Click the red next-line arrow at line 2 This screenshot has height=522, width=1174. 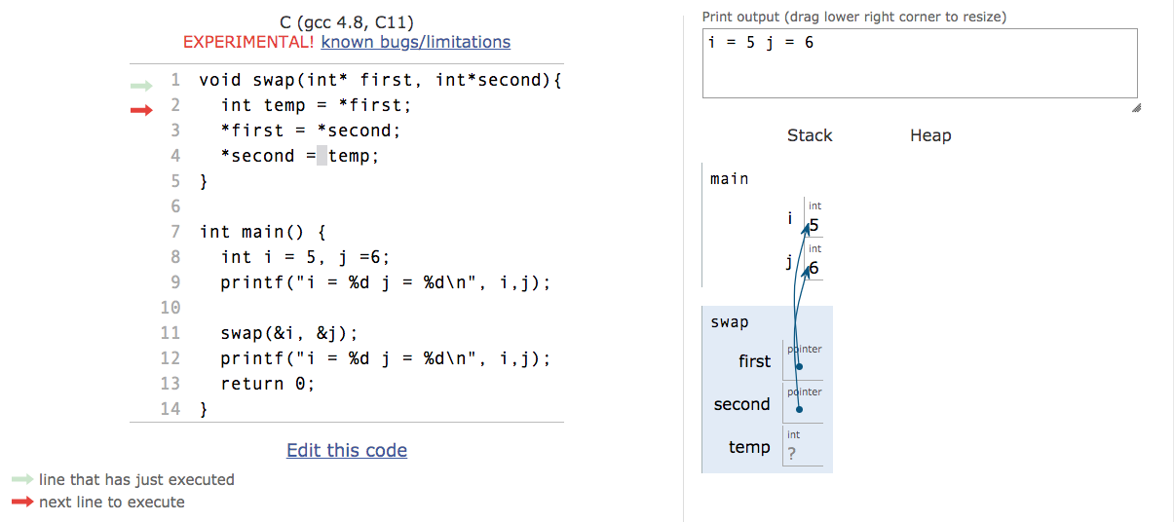point(142,110)
